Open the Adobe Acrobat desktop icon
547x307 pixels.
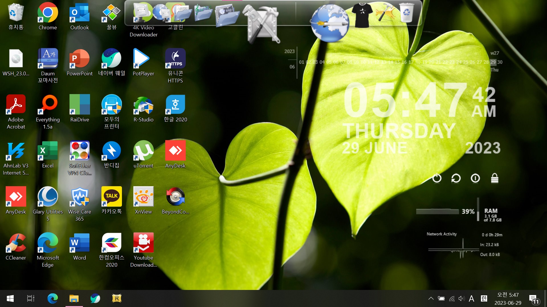pos(16,112)
